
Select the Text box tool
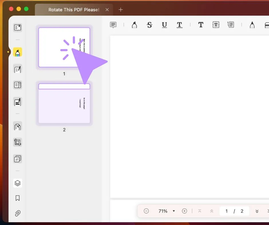pos(216,25)
